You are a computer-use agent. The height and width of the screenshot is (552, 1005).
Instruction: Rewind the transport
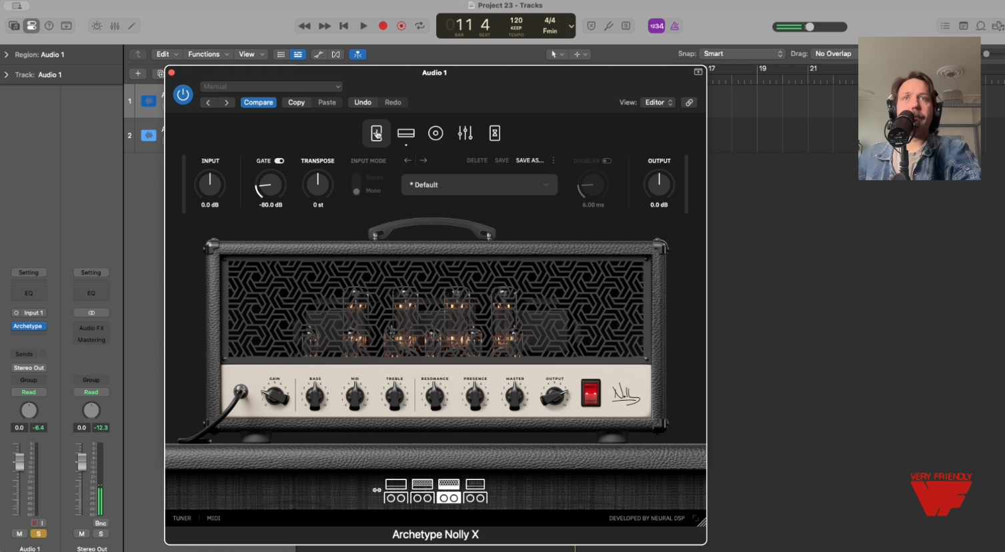pyautogui.click(x=305, y=26)
